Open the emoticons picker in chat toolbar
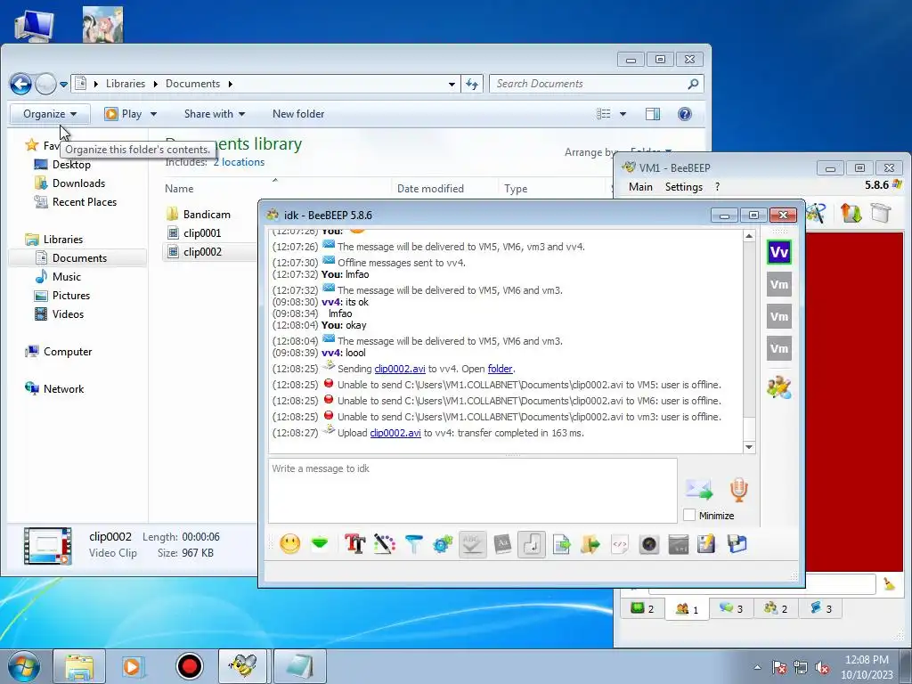The width and height of the screenshot is (912, 684). click(289, 544)
